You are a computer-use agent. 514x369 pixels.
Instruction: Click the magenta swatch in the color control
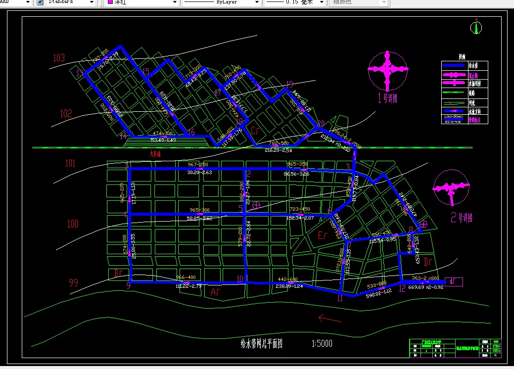click(x=110, y=2)
